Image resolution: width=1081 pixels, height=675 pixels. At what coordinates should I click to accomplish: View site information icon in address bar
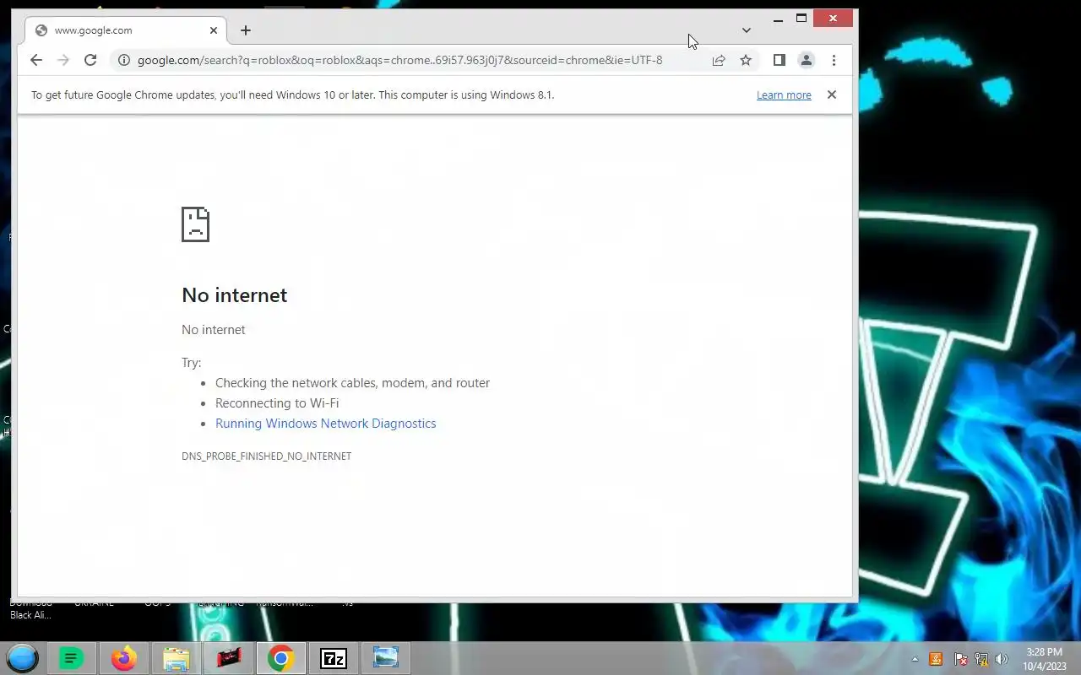click(x=123, y=60)
